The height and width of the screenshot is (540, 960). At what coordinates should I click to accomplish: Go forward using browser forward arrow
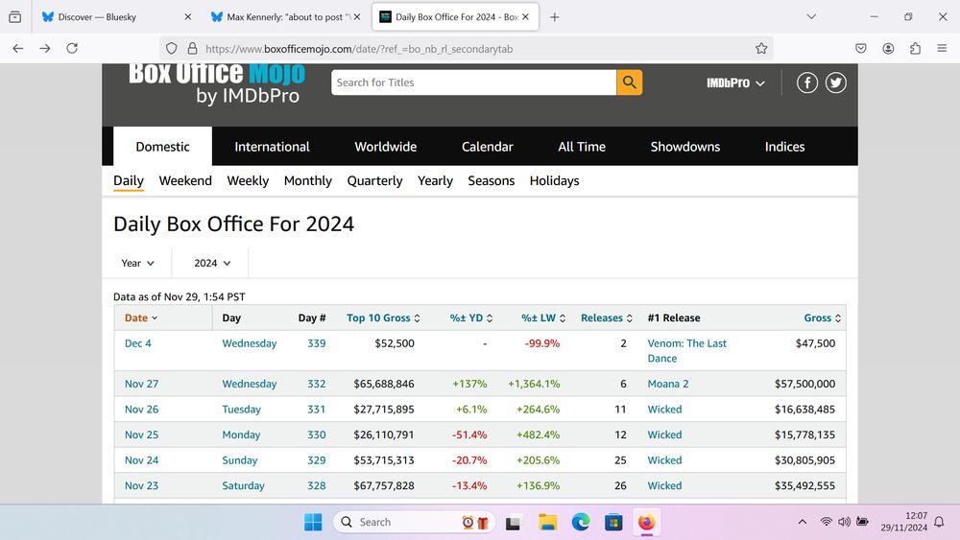[x=45, y=48]
